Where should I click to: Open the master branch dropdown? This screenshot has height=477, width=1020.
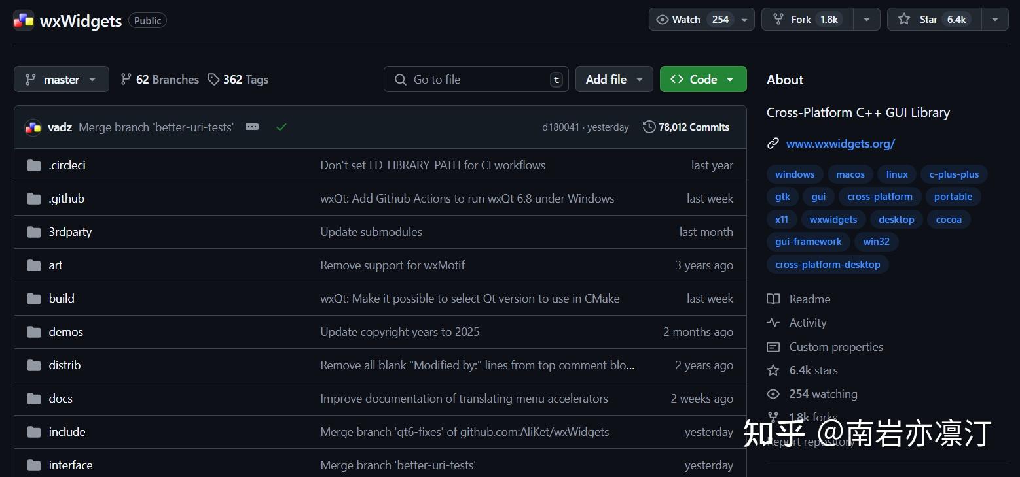(x=61, y=79)
